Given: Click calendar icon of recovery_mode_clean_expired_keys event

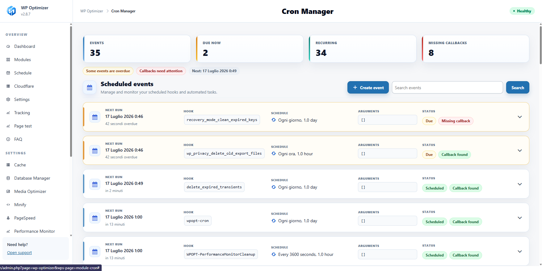Looking at the screenshot, I should (95, 117).
